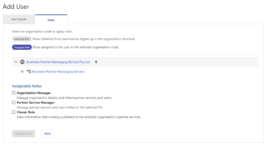Click the small circle bullet before Business Partner Messaging Service
Screen dimensions: 266x145
[22, 72]
